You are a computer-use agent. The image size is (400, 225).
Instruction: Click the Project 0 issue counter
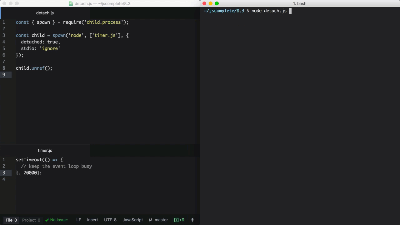(31, 220)
